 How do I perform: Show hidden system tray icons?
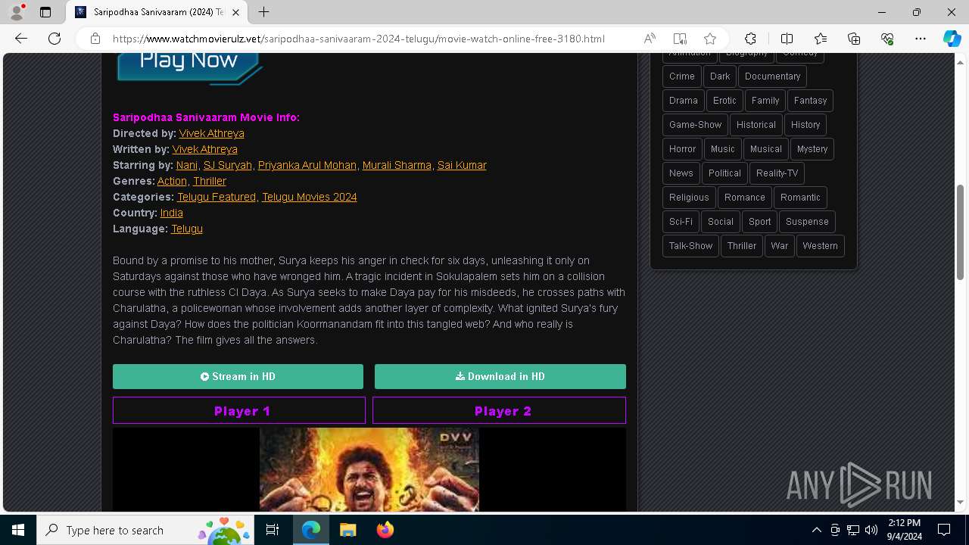pos(816,530)
